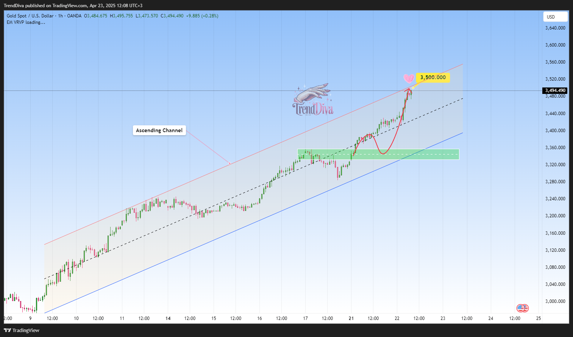Click date 25 on the time axis
573x337 pixels.
click(539, 318)
